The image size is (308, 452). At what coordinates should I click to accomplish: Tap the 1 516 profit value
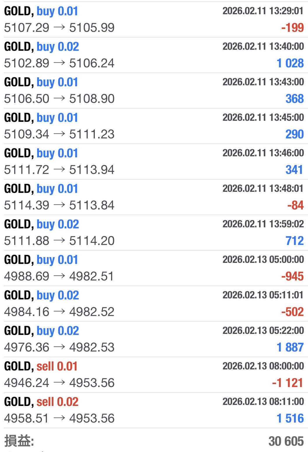coord(290,418)
